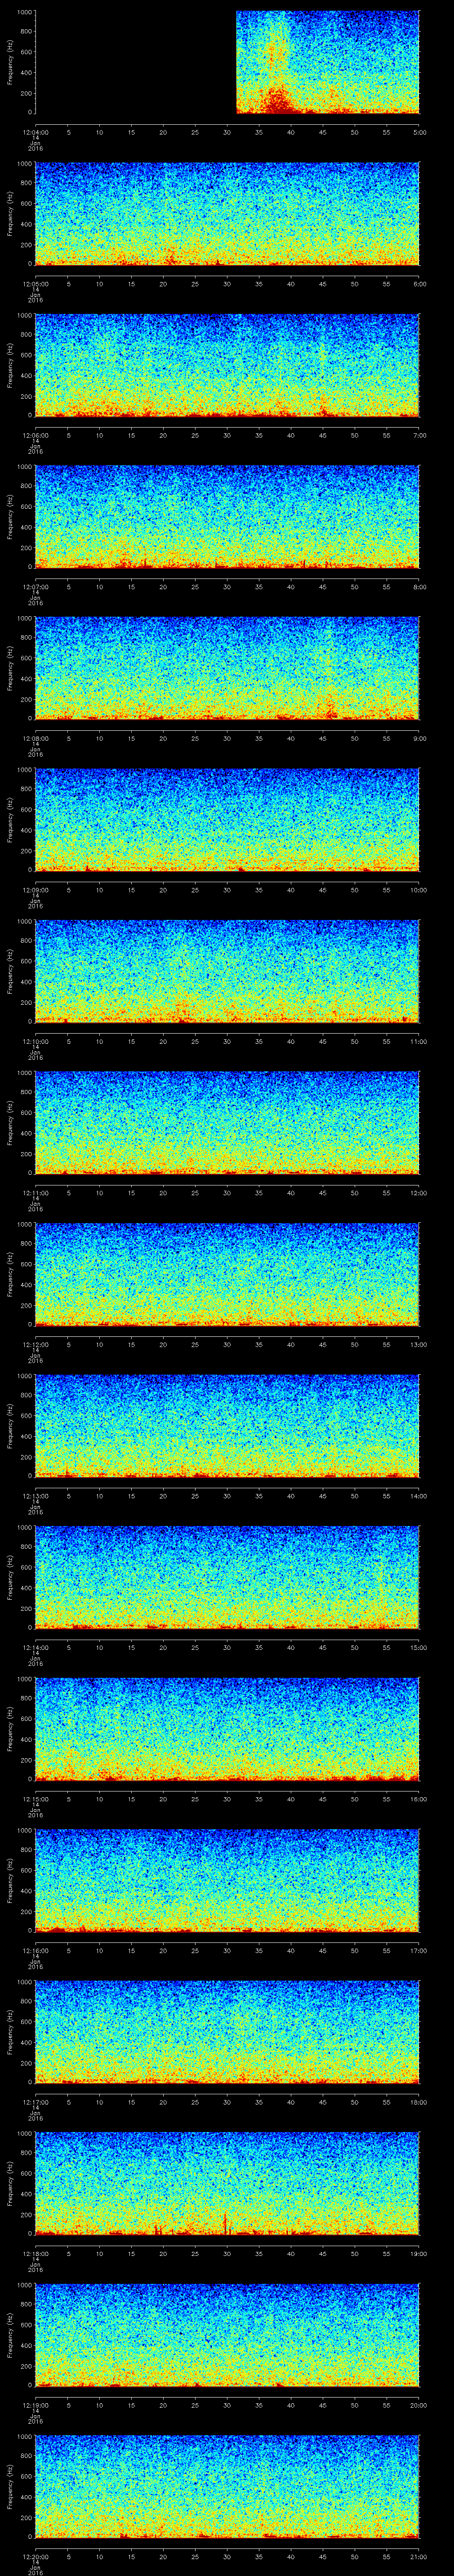Select the spectrogram plot beginning at 12:15:00
Screen dimensions: 454x2576
(x=227, y=1729)
